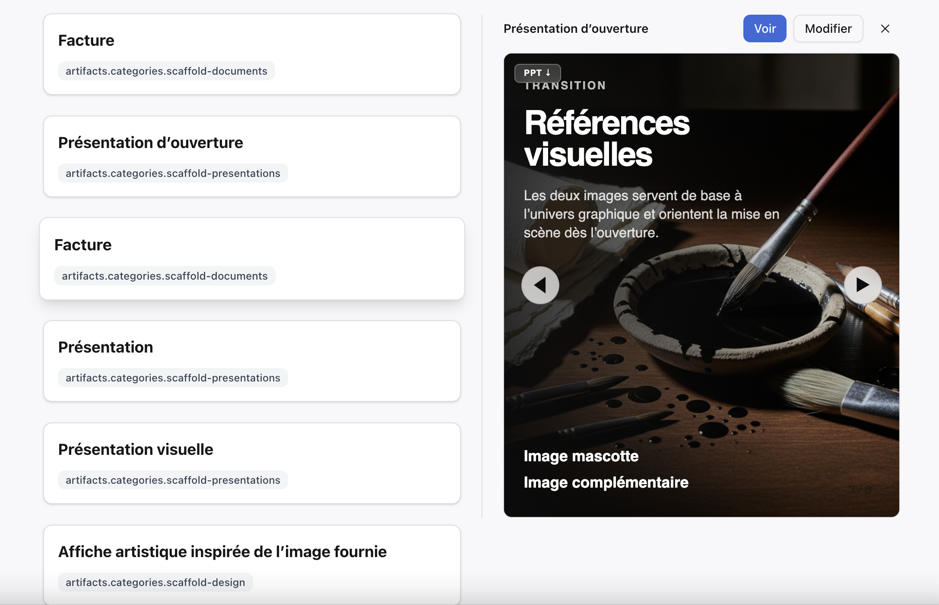The image size is (939, 605).
Task: Open the Affiche artistique inspirée card
Action: 252,565
